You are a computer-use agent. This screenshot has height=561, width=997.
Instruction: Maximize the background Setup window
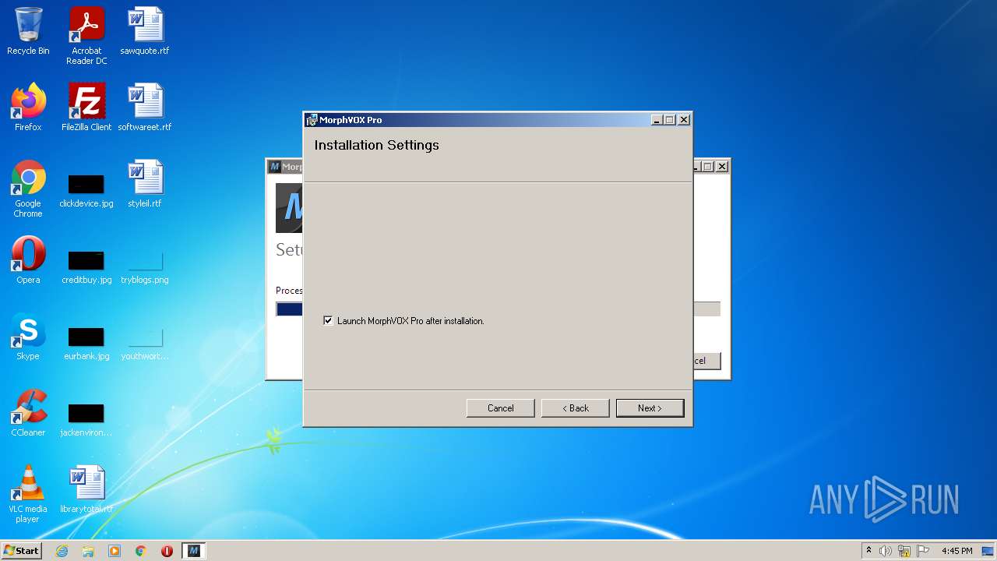(x=707, y=167)
